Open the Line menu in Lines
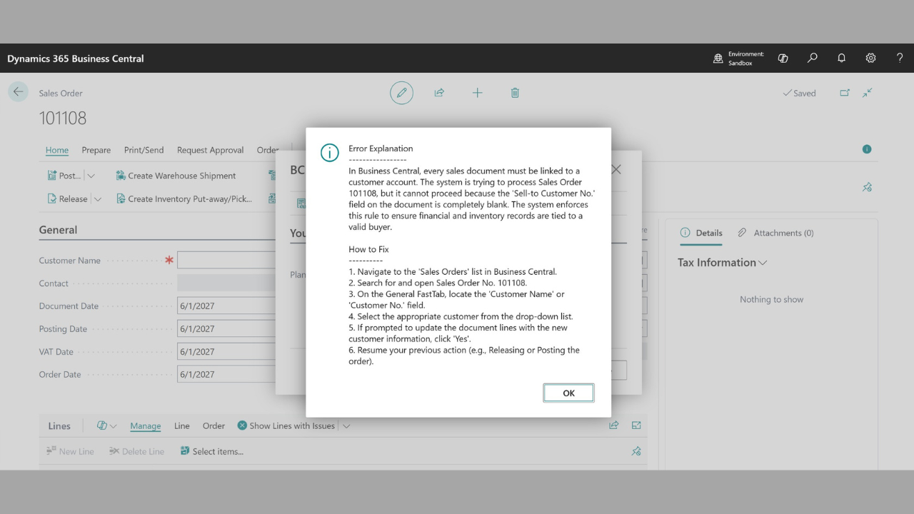This screenshot has width=914, height=514. 182,425
